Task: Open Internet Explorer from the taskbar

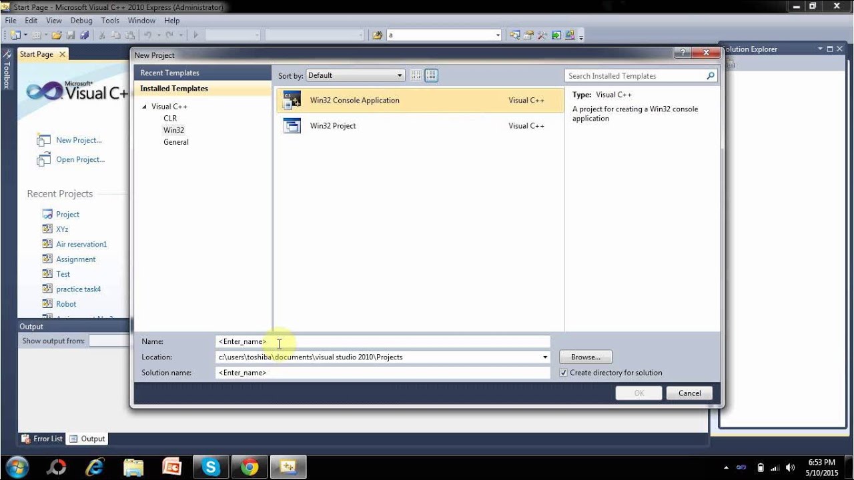Action: [x=95, y=467]
